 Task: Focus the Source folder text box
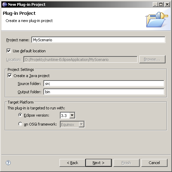point(104,84)
